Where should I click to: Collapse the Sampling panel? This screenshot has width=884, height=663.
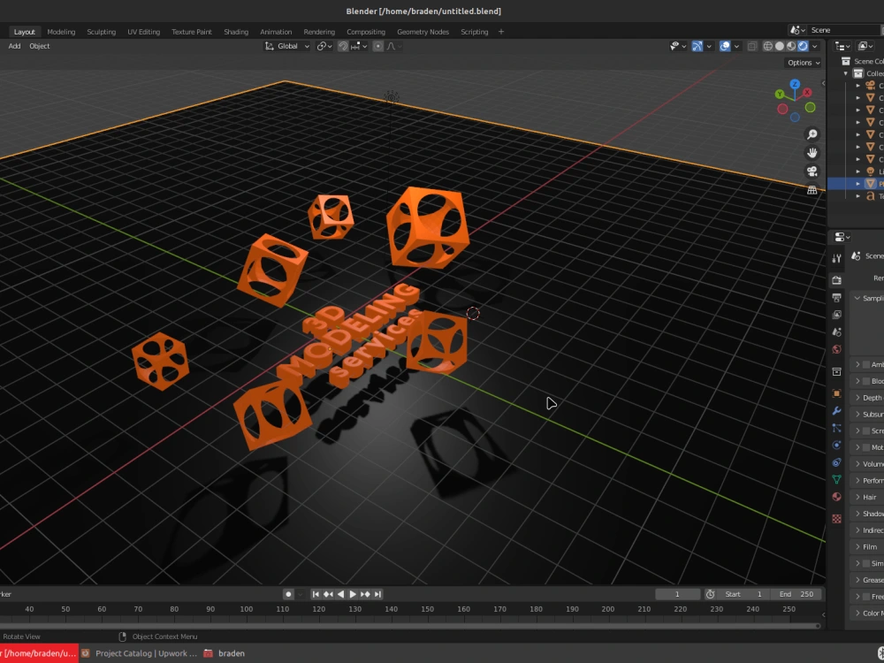pyautogui.click(x=857, y=298)
